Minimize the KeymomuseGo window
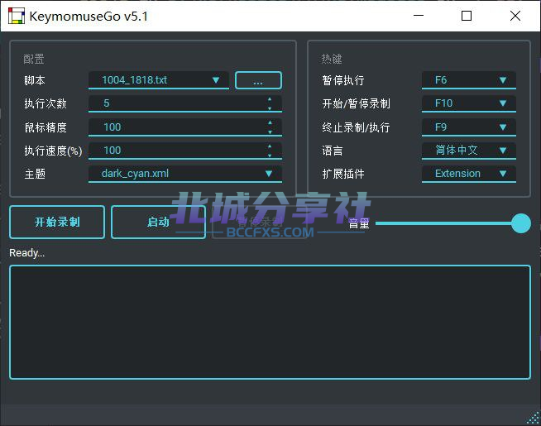 coord(419,16)
